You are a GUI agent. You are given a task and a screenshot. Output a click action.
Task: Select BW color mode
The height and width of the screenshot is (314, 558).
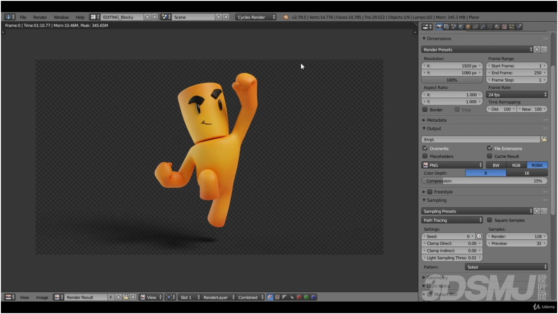click(x=496, y=165)
